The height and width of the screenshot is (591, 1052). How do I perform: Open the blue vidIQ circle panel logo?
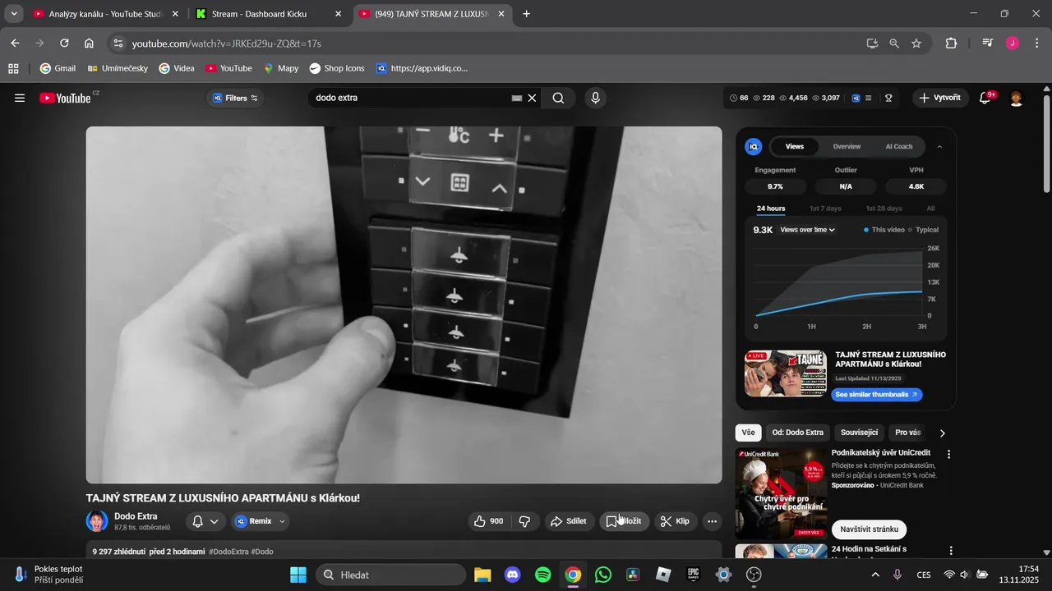753,147
